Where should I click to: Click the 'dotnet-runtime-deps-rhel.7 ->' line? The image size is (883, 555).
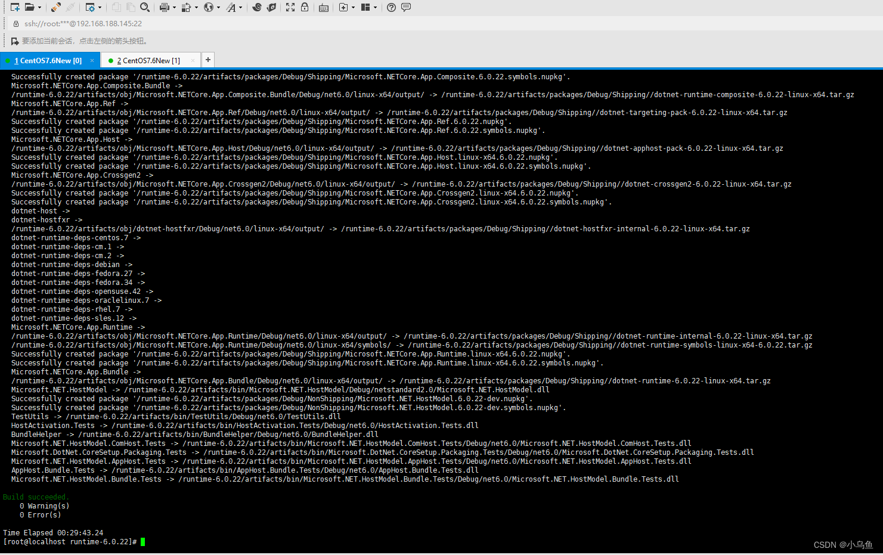[x=72, y=309]
